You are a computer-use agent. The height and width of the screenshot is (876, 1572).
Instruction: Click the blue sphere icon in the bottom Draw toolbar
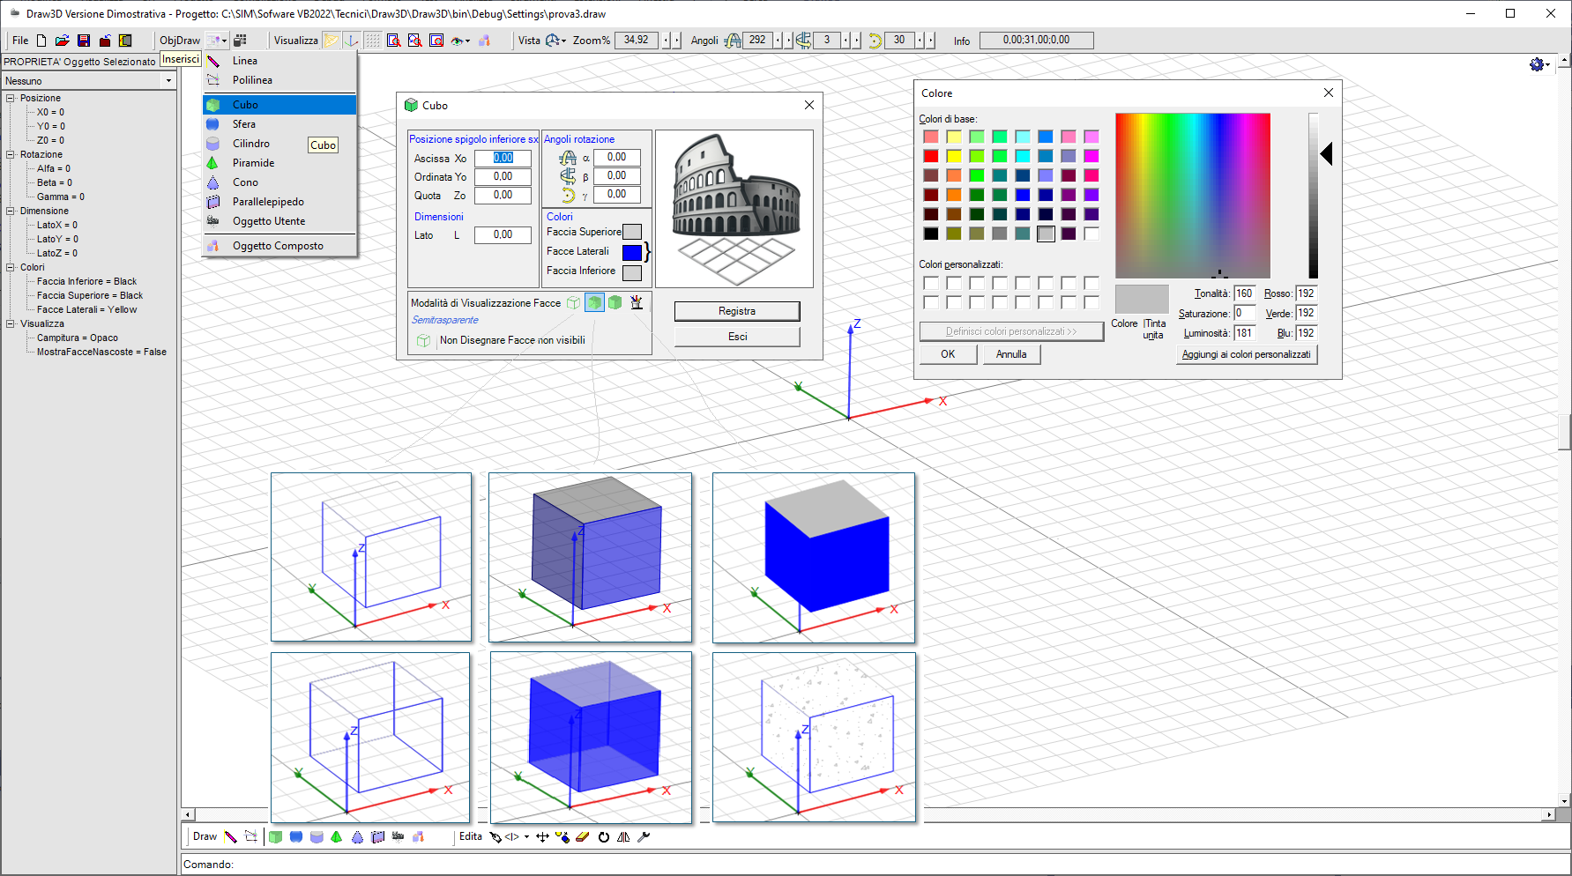[x=296, y=837]
